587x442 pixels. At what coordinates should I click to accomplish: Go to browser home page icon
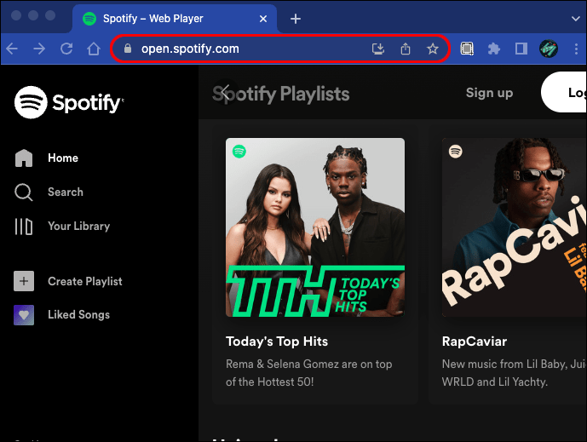click(x=94, y=49)
